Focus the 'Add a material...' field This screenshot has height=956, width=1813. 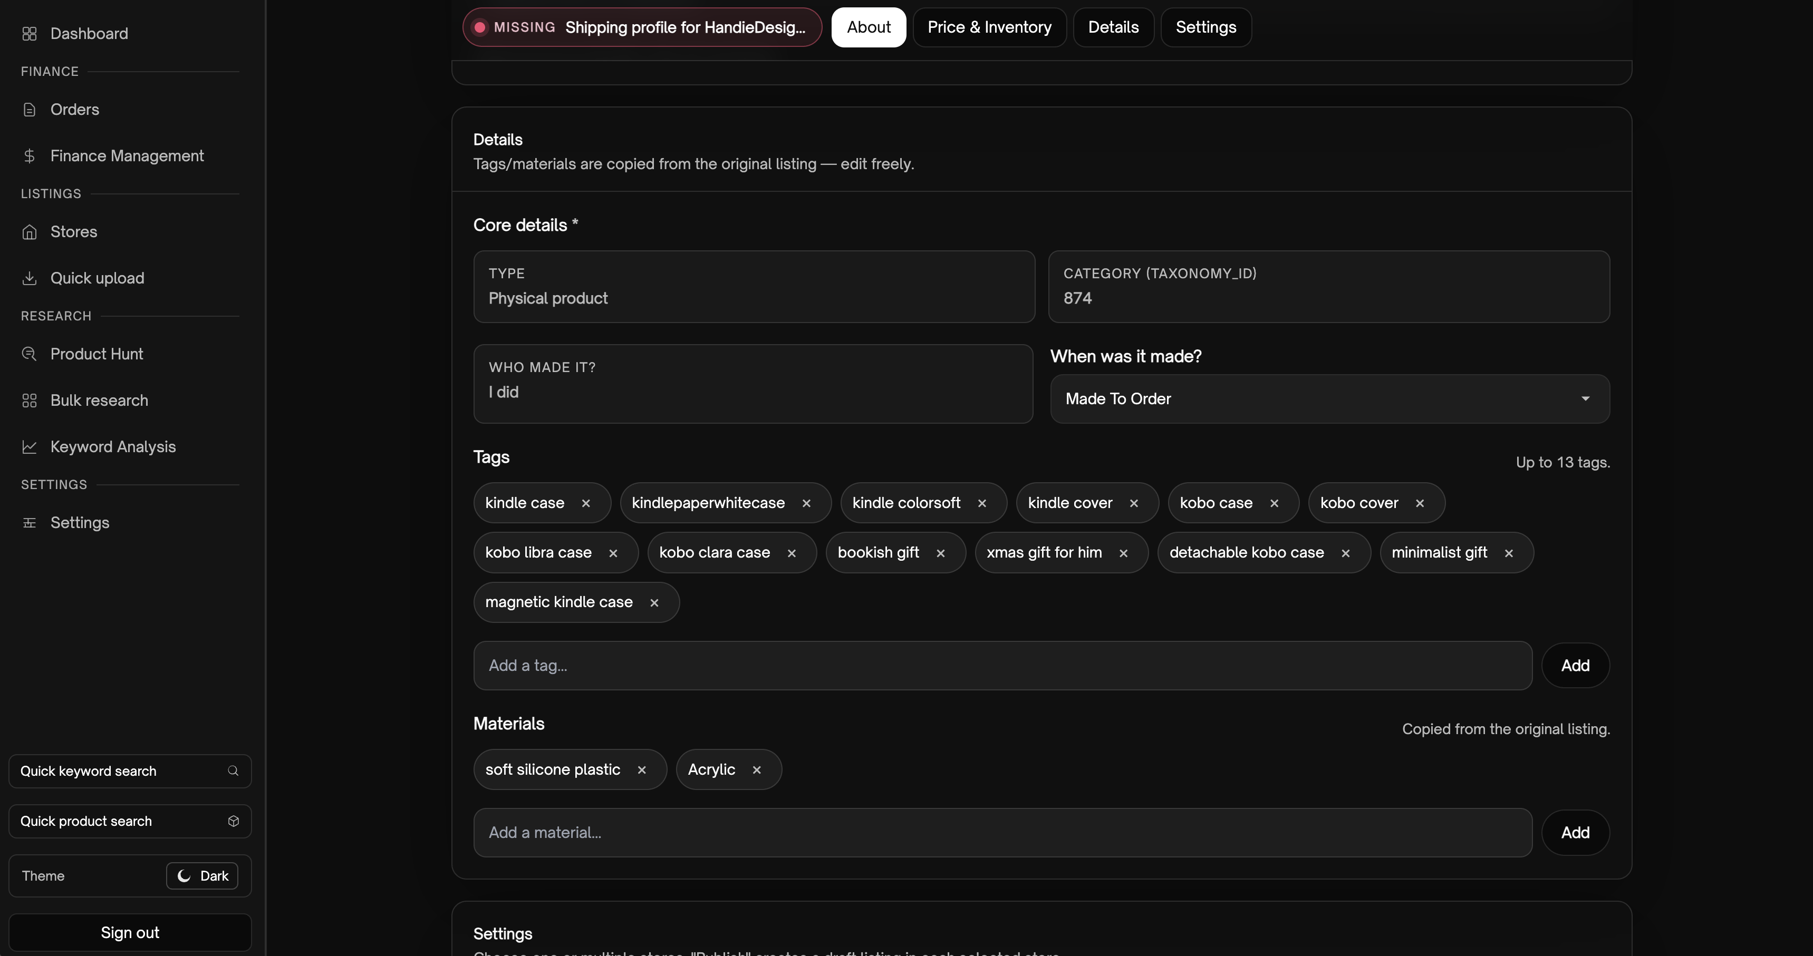point(1002,833)
